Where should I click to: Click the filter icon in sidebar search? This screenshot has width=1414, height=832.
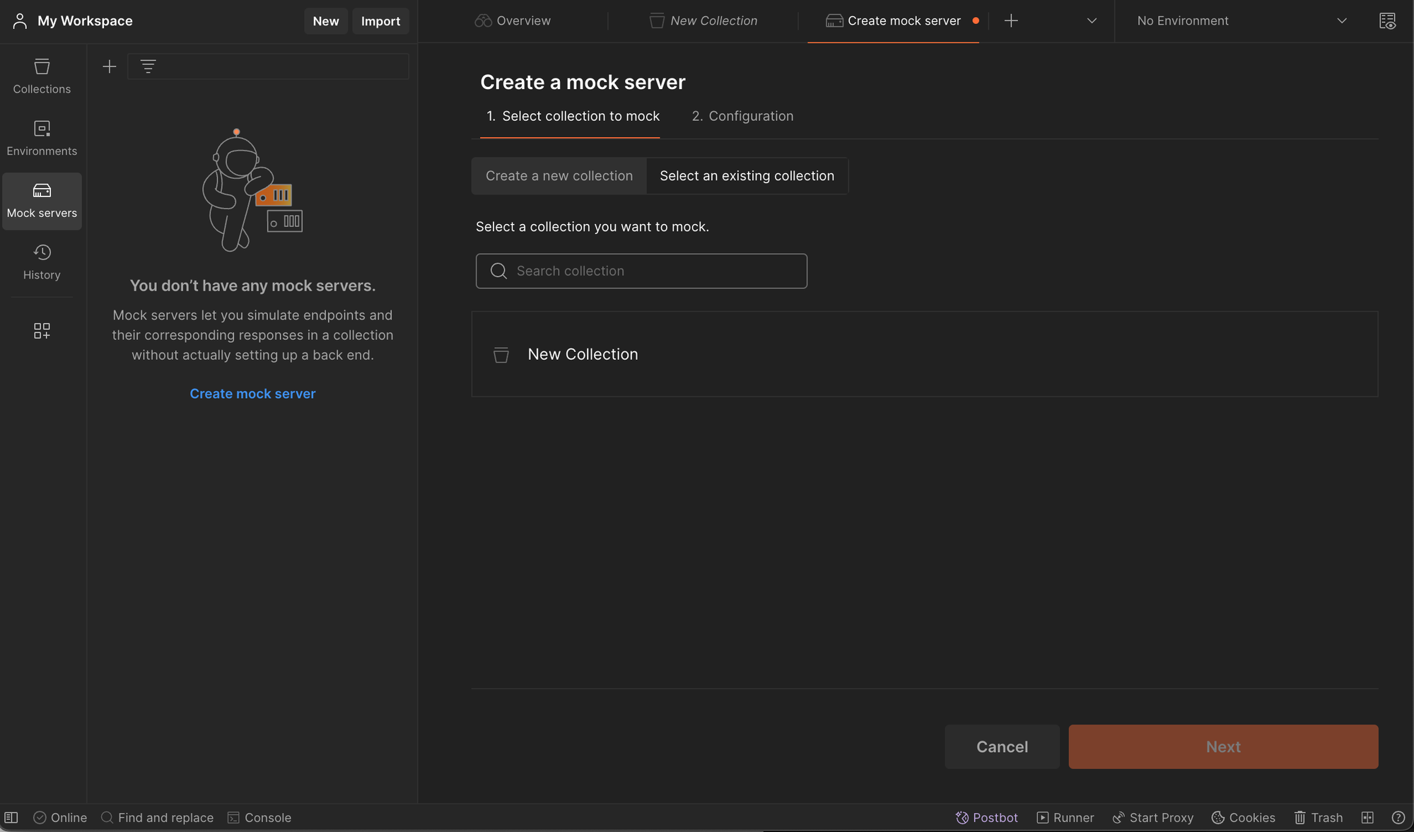pos(148,66)
